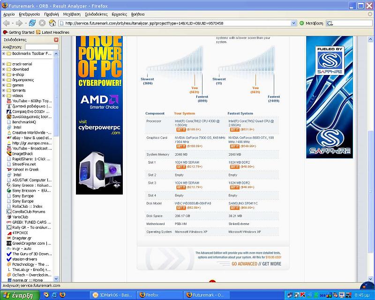Open the Latest Headlines feed bookmark
The width and height of the screenshot is (375, 300).
coord(52,32)
